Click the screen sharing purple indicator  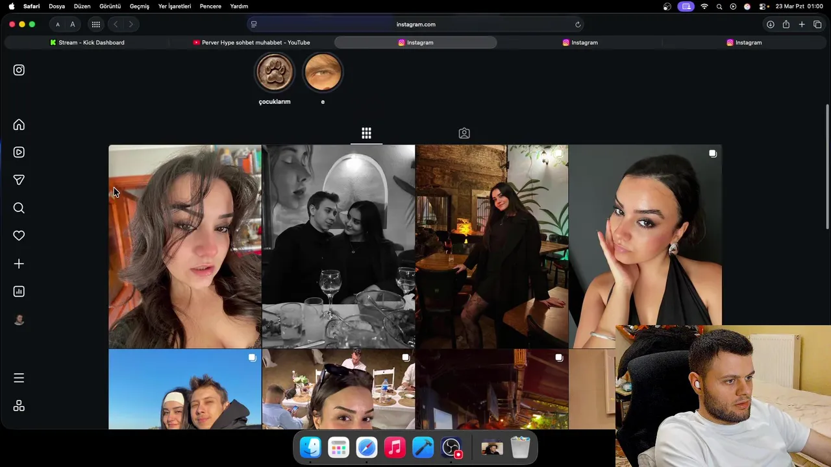686,6
